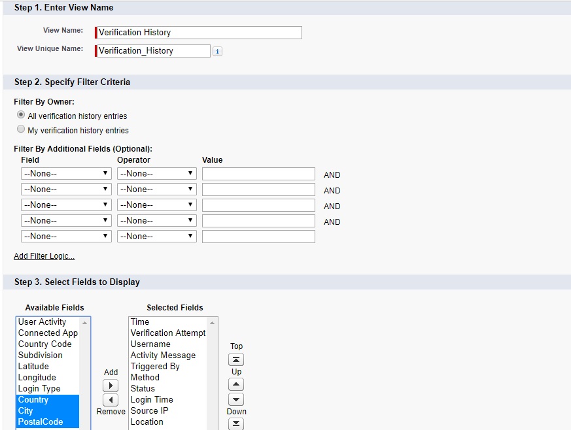Click inside the View Name input box

click(x=196, y=33)
